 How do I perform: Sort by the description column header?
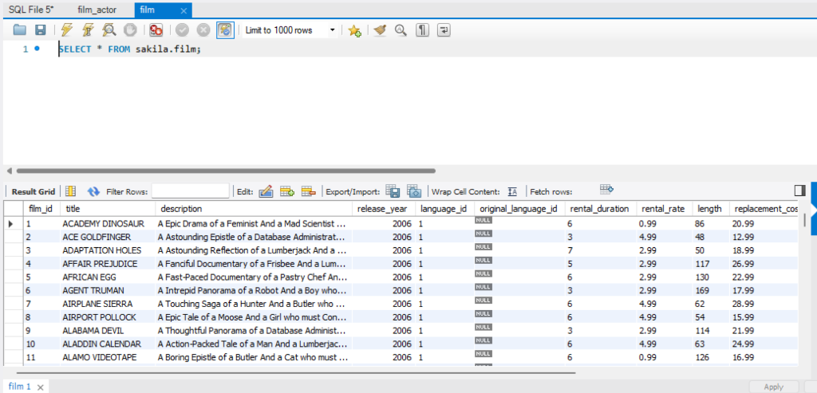(x=254, y=209)
